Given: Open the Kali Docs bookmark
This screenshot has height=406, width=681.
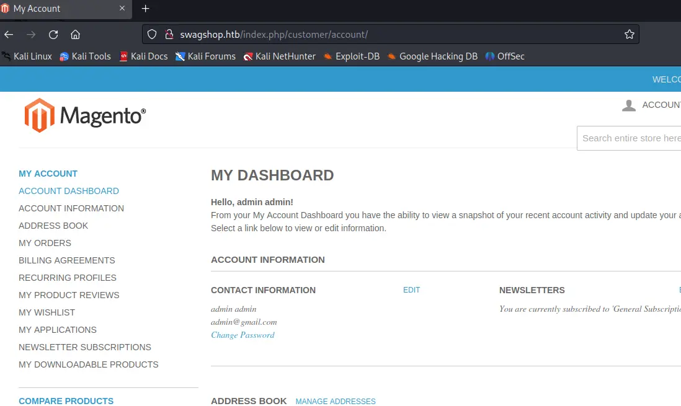Looking at the screenshot, I should (x=144, y=56).
